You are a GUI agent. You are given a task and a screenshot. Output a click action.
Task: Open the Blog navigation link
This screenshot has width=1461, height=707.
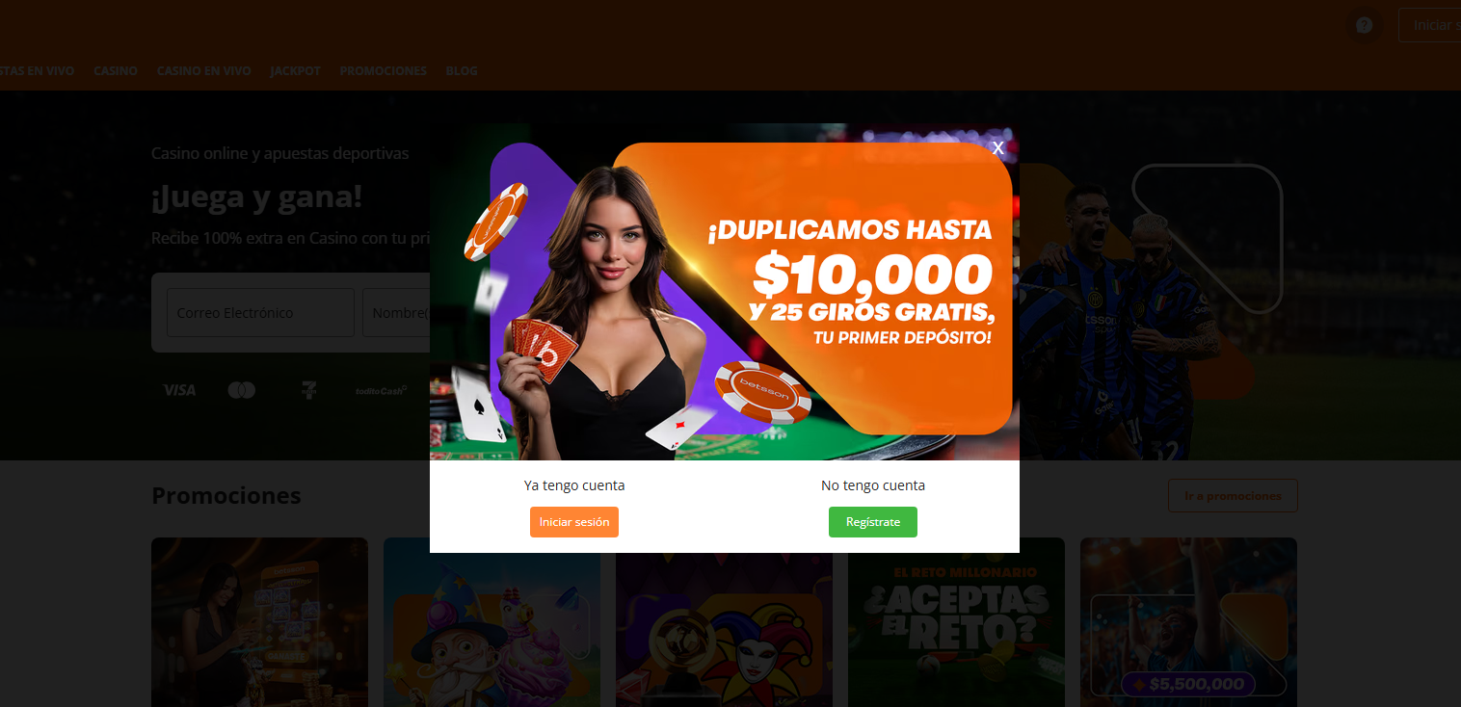462,71
